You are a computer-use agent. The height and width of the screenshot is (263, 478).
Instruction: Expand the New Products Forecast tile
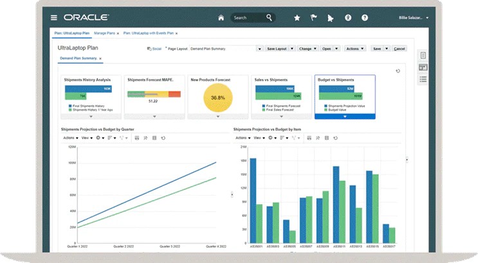pos(218,117)
